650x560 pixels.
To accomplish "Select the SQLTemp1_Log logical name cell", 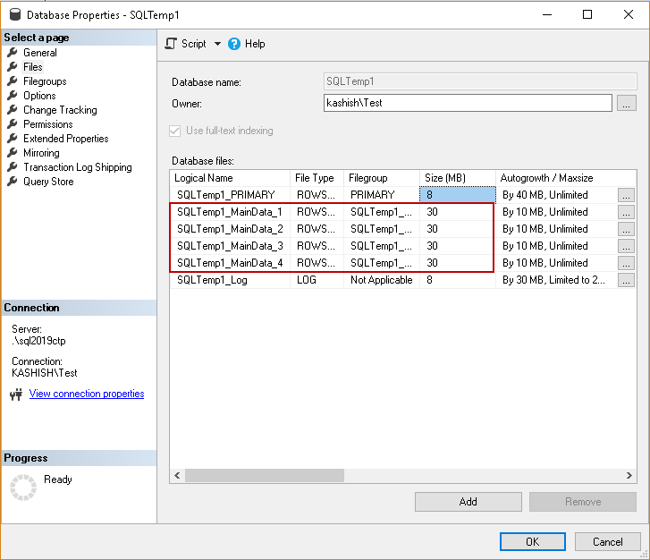I will click(230, 280).
